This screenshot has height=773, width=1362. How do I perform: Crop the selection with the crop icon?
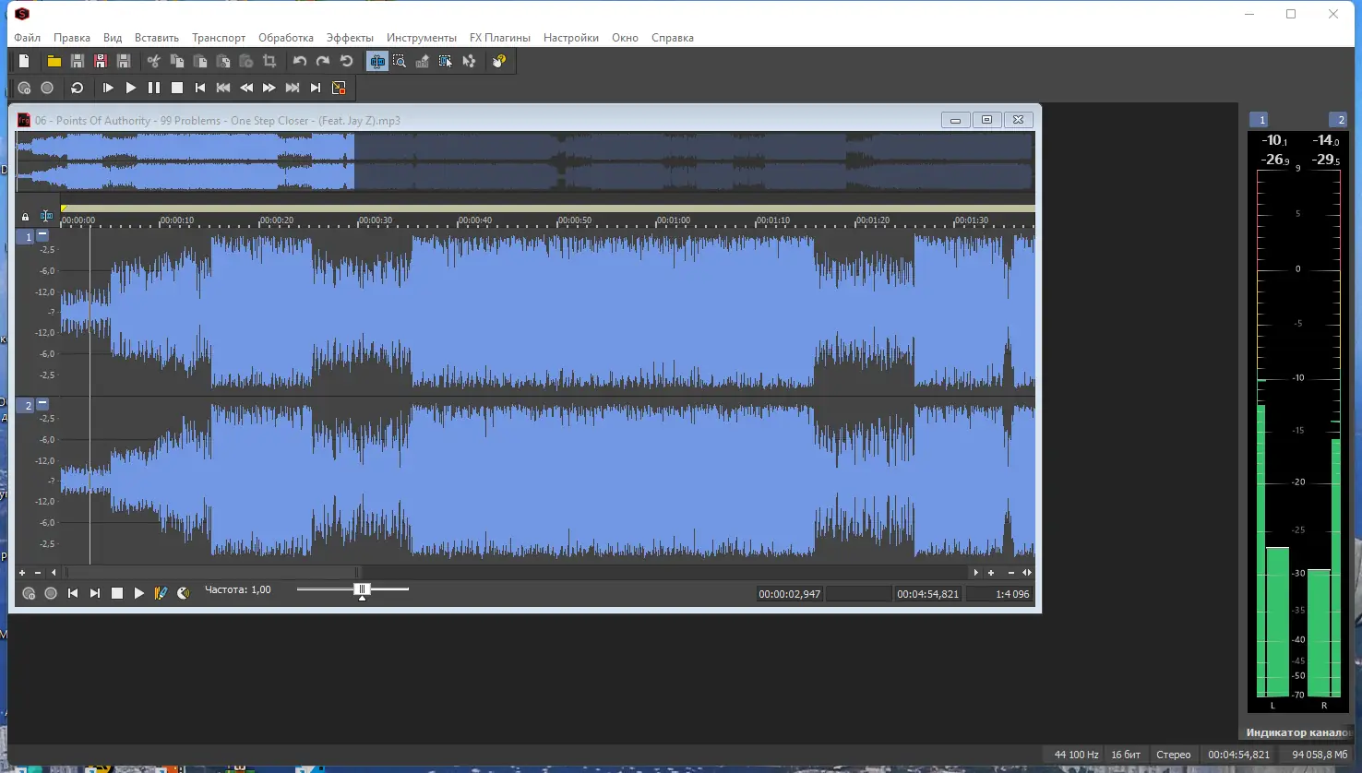[x=269, y=61]
